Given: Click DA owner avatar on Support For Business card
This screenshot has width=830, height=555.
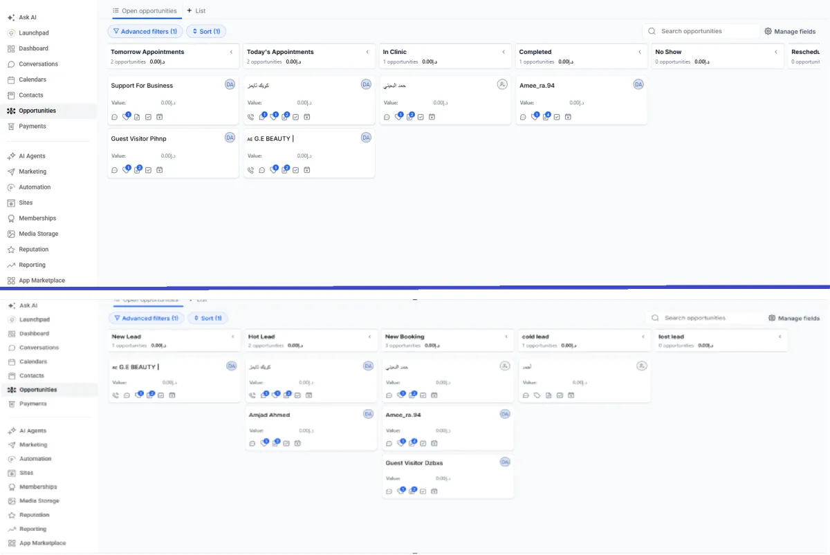Looking at the screenshot, I should click(230, 84).
